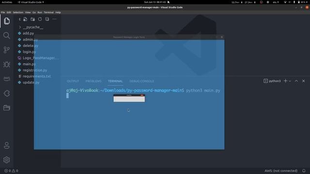Screen dimensions: 310x174
Task: Create a new terminal with plus icon
Action: click(x=285, y=81)
